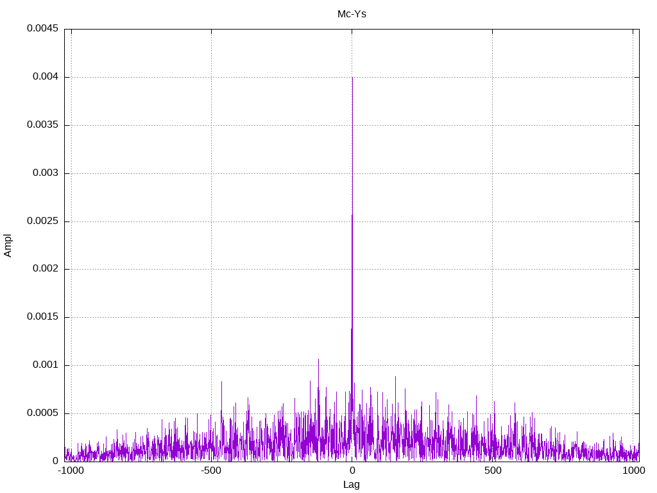Select the 0 tick label on x-axis
The width and height of the screenshot is (657, 493).
point(352,471)
